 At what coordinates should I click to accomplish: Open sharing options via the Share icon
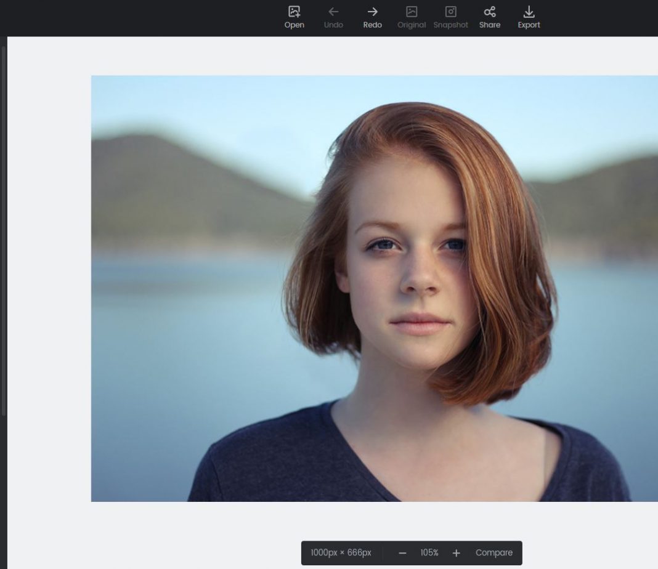[x=490, y=12]
